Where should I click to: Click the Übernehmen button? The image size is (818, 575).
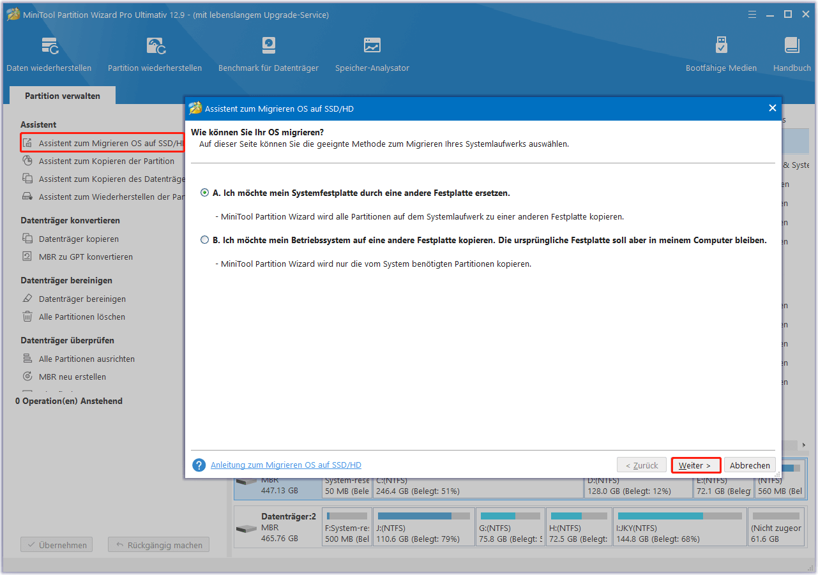click(x=57, y=545)
